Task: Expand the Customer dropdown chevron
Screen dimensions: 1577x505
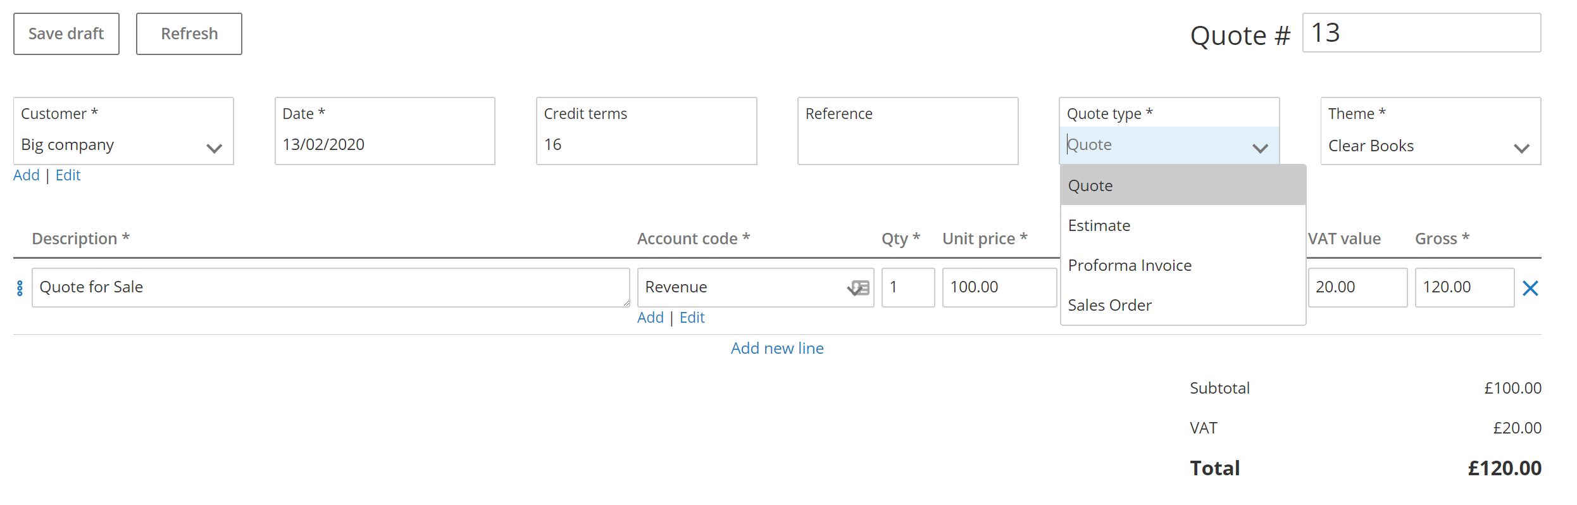Action: point(215,148)
